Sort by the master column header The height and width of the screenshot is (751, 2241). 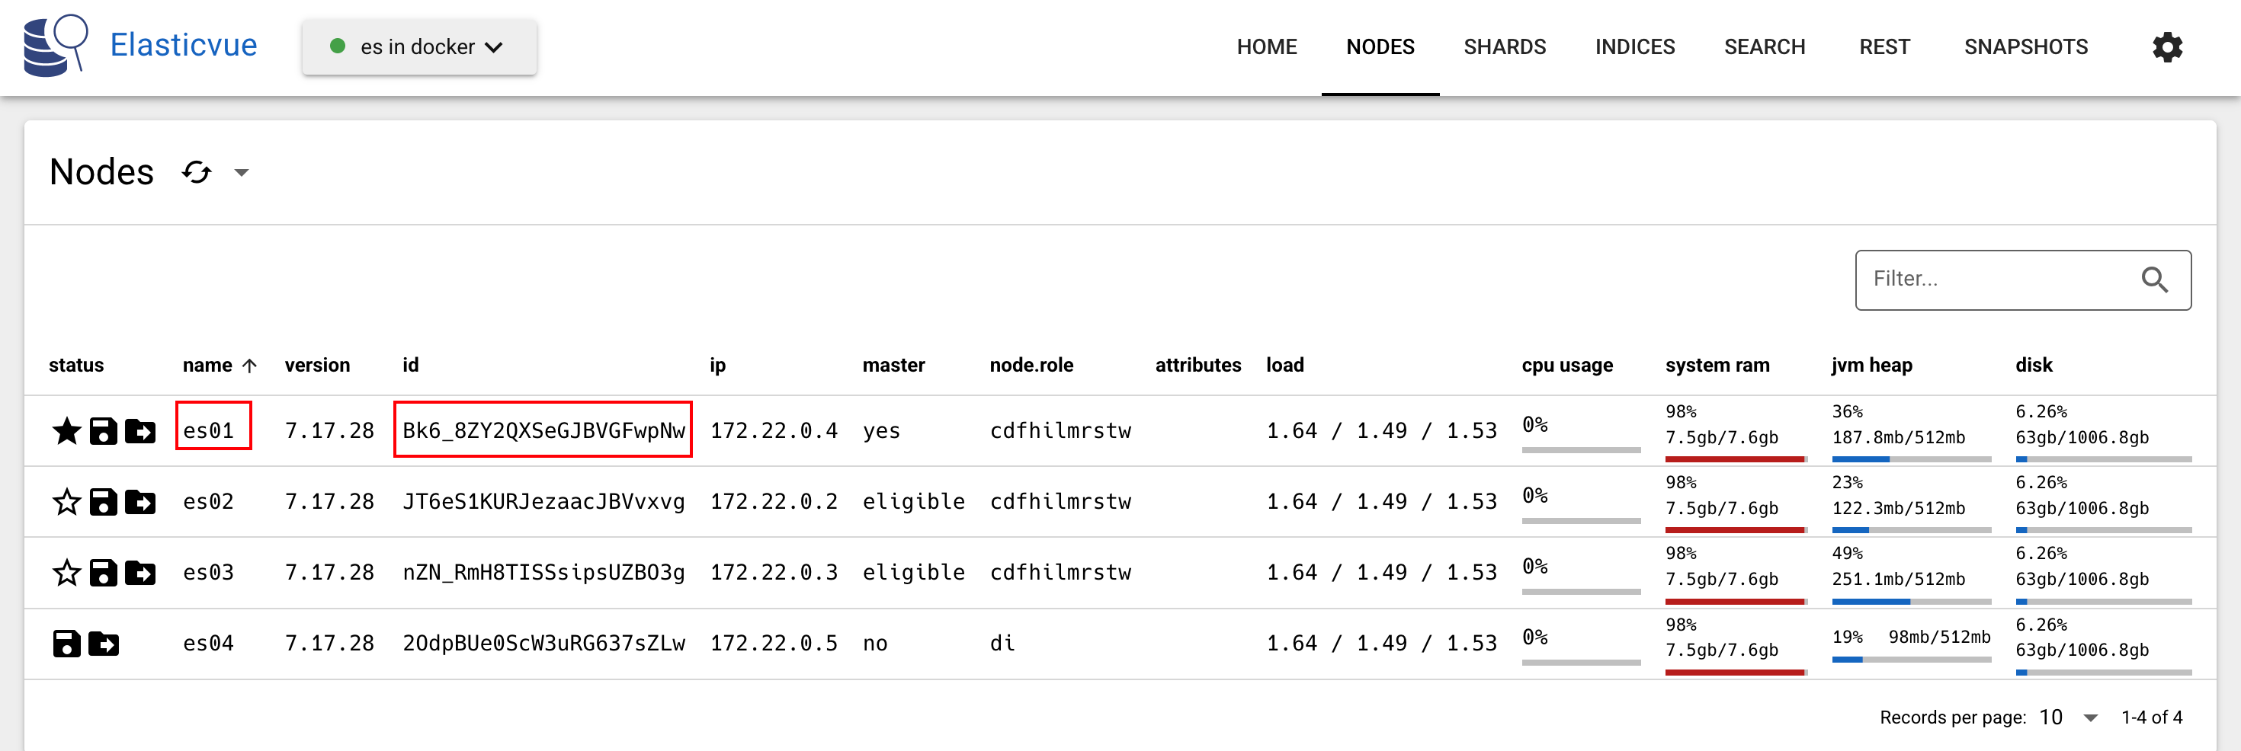[x=893, y=365]
